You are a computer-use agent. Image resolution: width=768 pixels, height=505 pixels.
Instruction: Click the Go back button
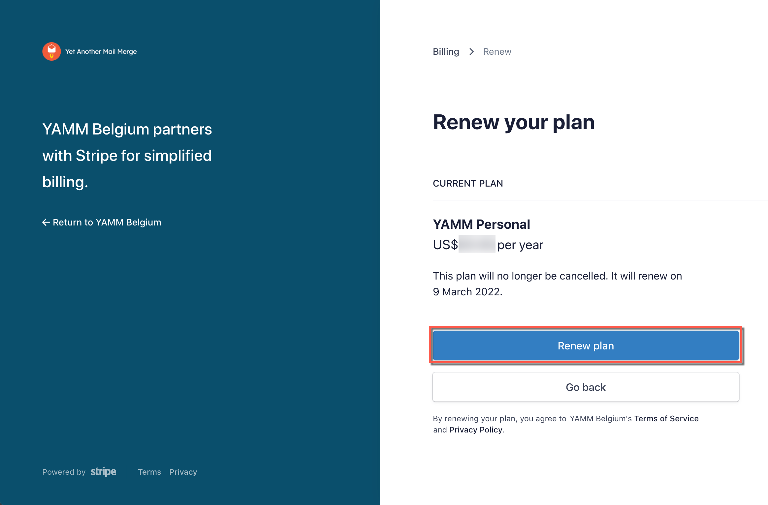click(585, 387)
